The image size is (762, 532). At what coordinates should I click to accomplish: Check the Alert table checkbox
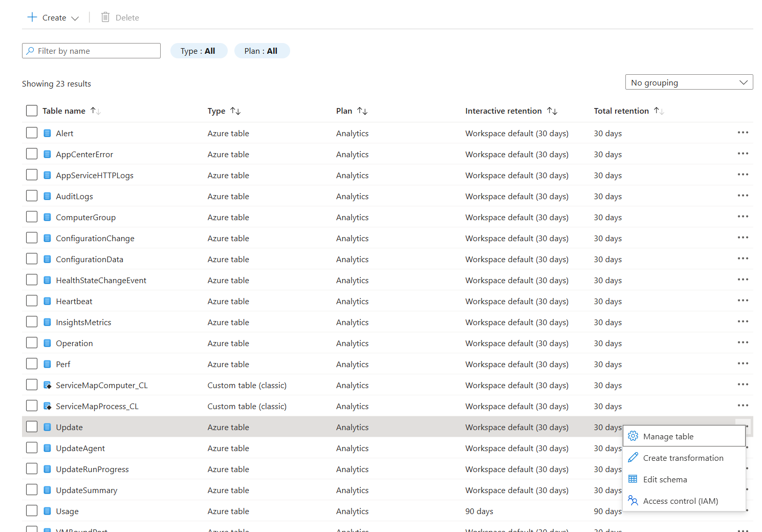pos(32,133)
